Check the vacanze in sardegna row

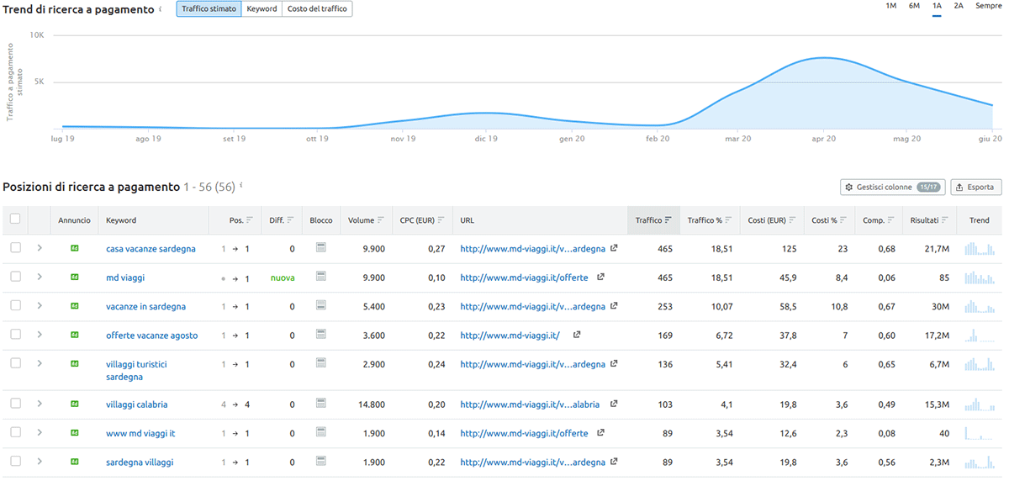15,306
